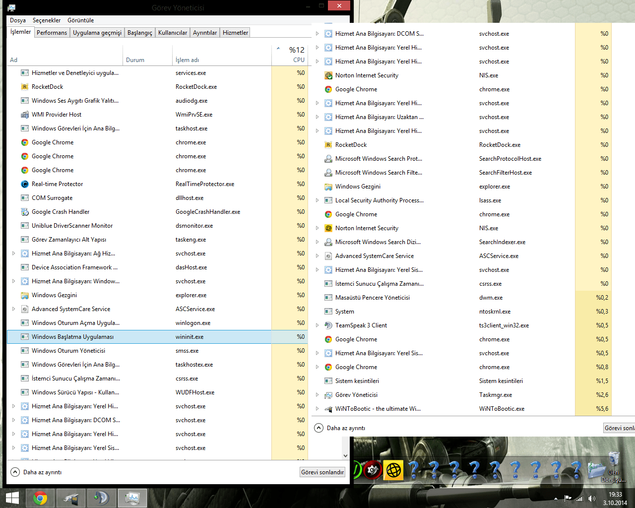Select the ntoskrnl.exe process name
This screenshot has height=508, width=635.
[495, 312]
